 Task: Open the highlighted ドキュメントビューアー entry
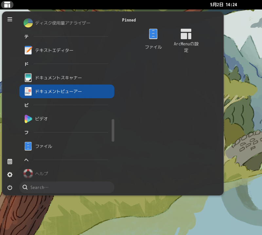(67, 91)
